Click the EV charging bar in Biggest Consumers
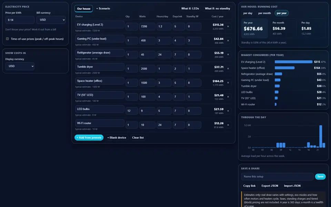This screenshot has width=331, height=207. tap(293, 62)
